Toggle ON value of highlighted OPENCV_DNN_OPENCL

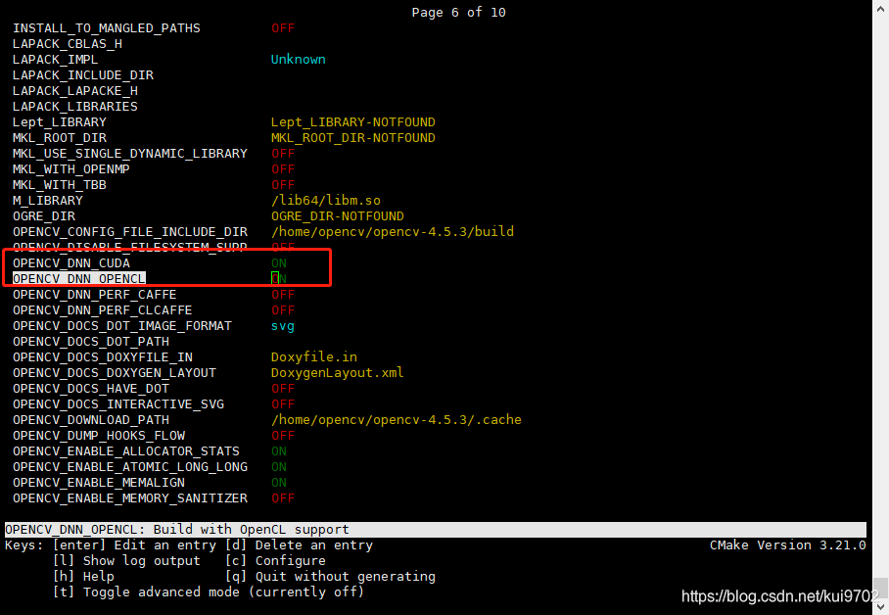click(279, 278)
